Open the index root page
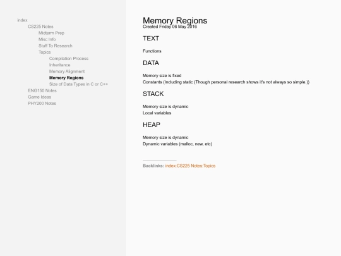The width and height of the screenshot is (341, 256). pos(22,20)
